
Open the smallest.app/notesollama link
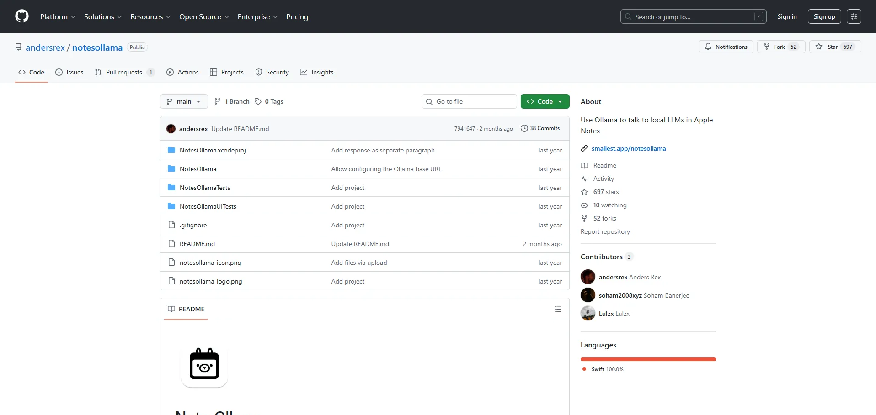coord(628,148)
